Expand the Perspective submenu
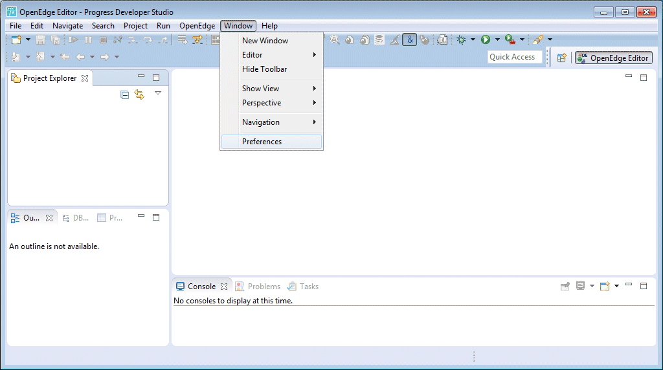The height and width of the screenshot is (370, 663). (x=271, y=103)
